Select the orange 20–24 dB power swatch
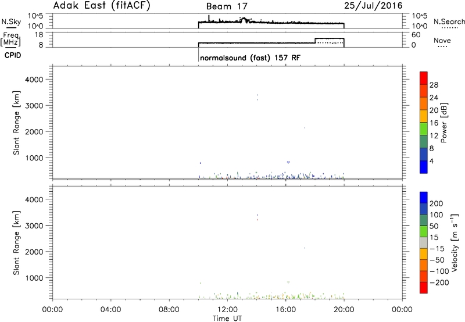 point(424,103)
